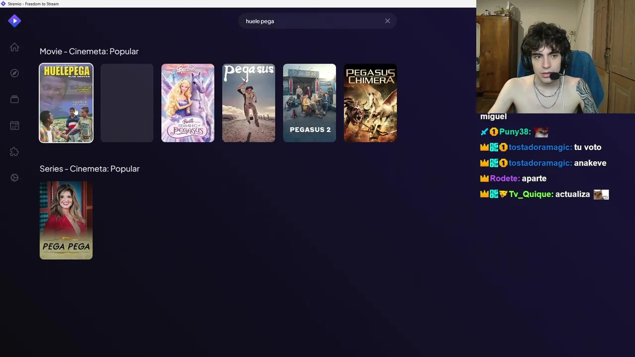Image resolution: width=635 pixels, height=357 pixels.
Task: Open the Library icon in sidebar
Action: tap(14, 100)
